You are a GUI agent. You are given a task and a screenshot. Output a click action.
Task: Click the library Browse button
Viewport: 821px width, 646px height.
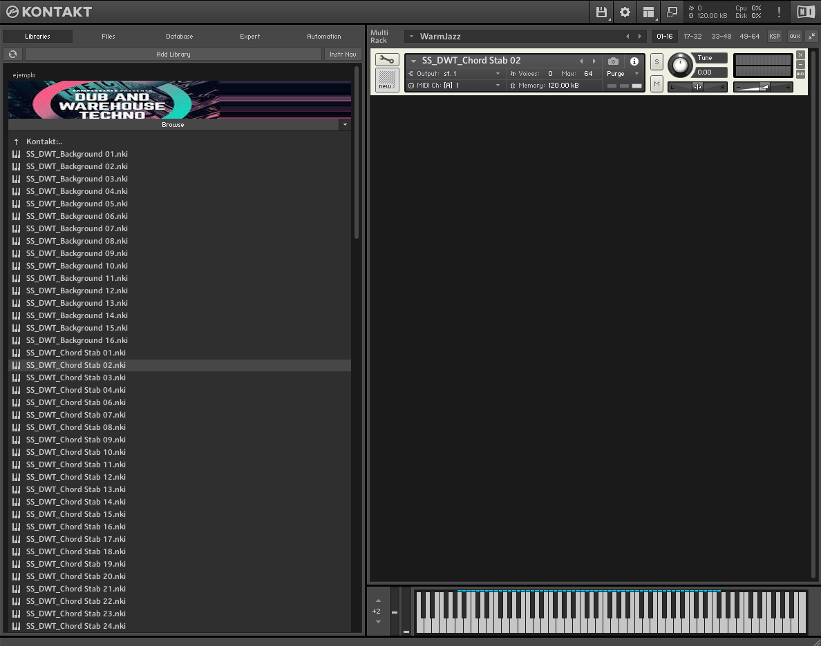click(173, 124)
